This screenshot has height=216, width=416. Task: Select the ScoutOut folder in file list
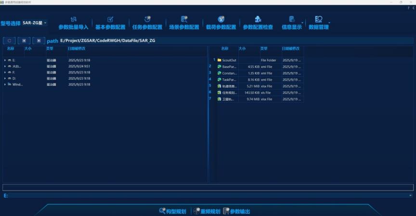tap(229, 60)
